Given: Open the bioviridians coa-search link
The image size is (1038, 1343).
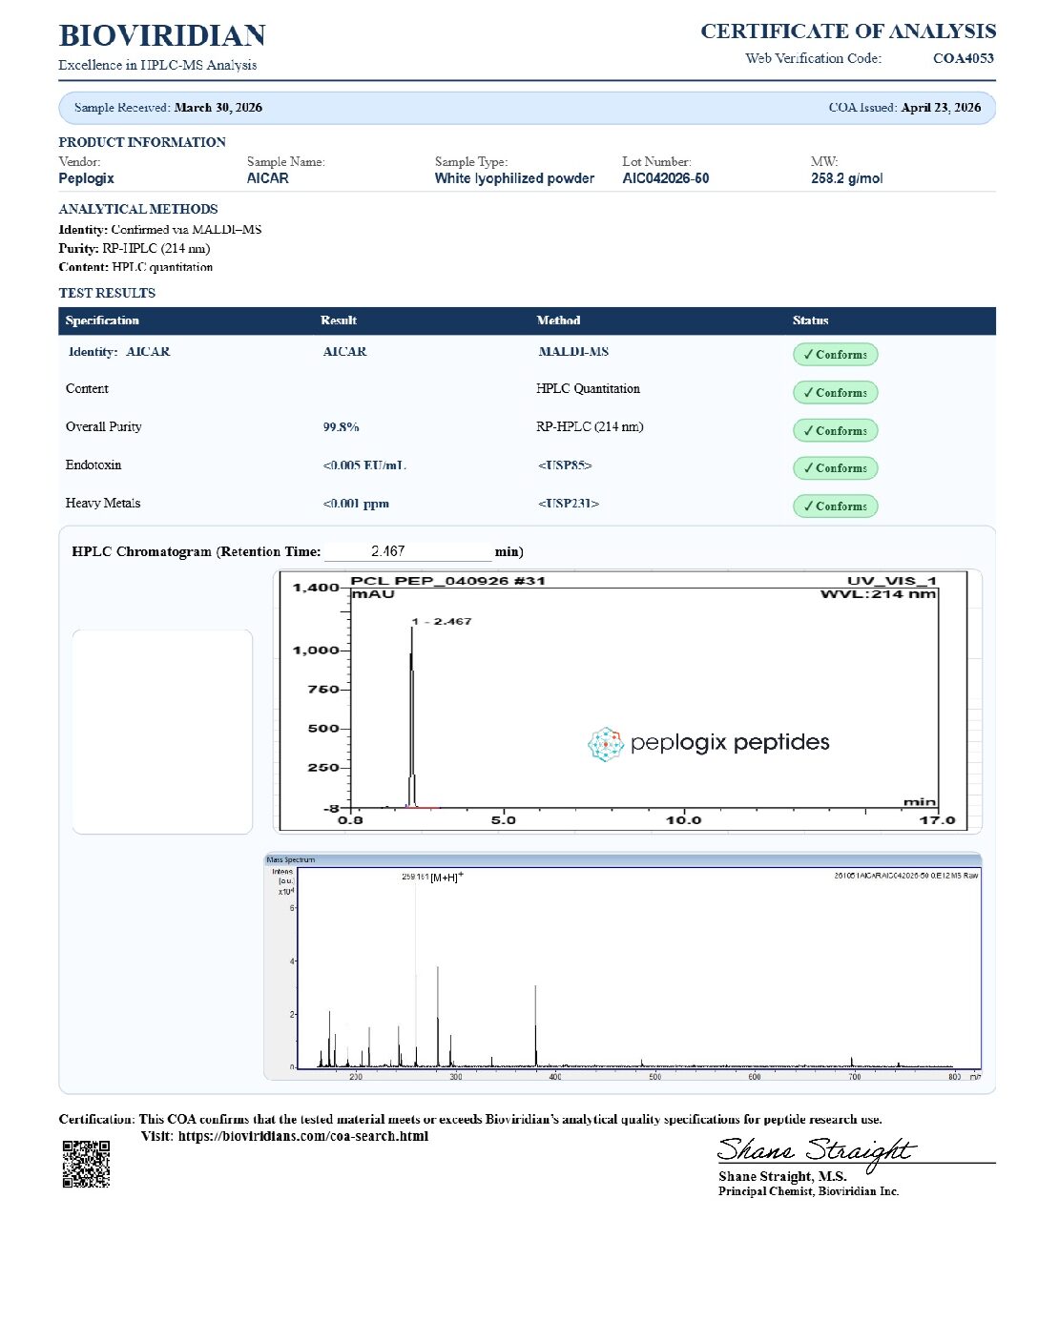Looking at the screenshot, I should (x=303, y=1136).
